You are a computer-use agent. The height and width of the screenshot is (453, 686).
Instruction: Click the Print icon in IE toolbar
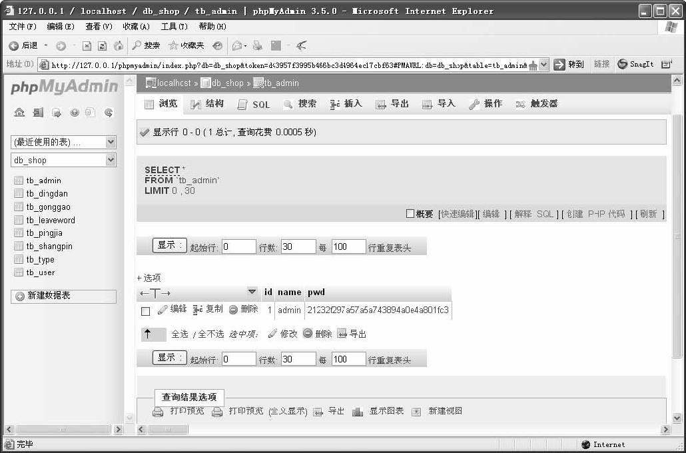(x=258, y=45)
